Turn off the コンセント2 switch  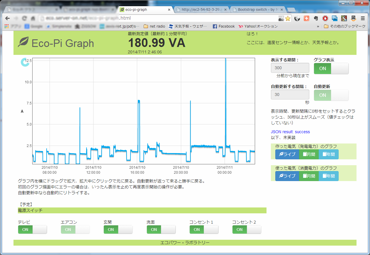247,229
